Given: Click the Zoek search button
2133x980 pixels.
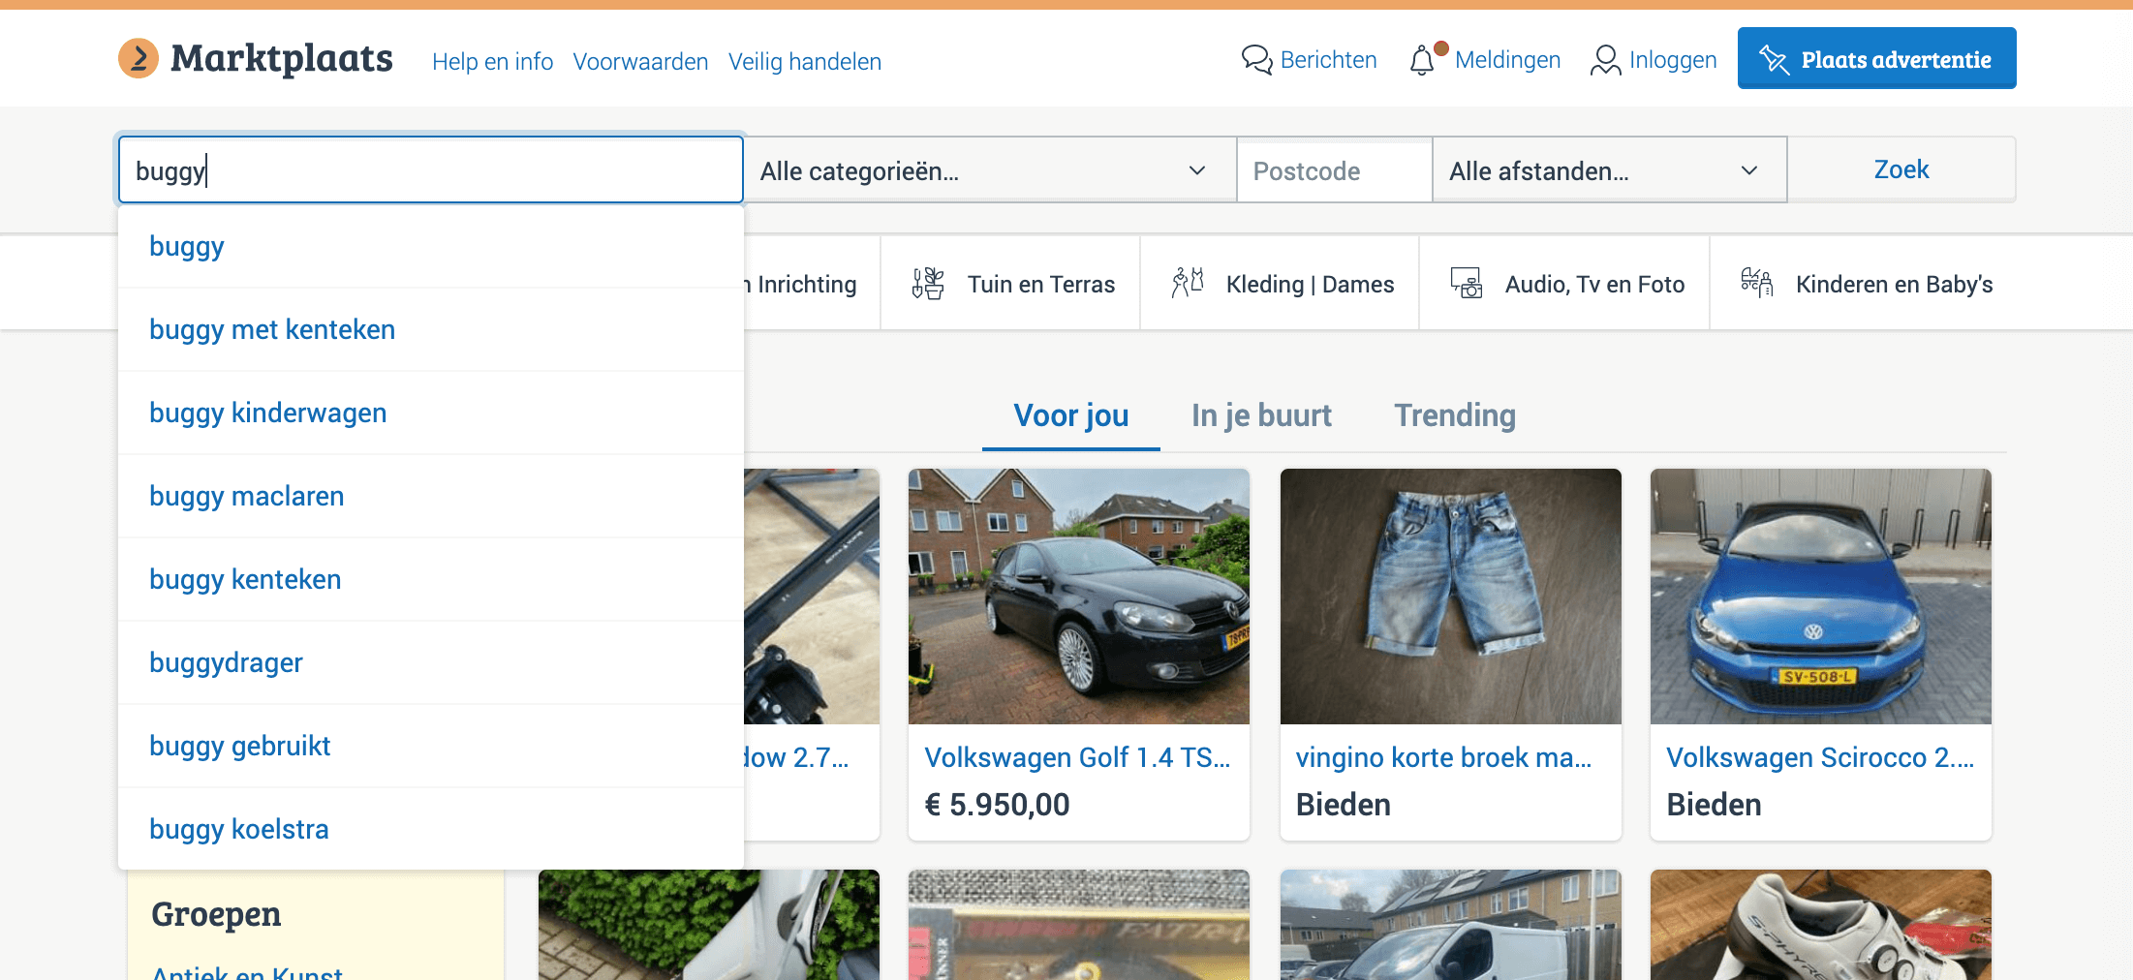Looking at the screenshot, I should pos(1901,169).
